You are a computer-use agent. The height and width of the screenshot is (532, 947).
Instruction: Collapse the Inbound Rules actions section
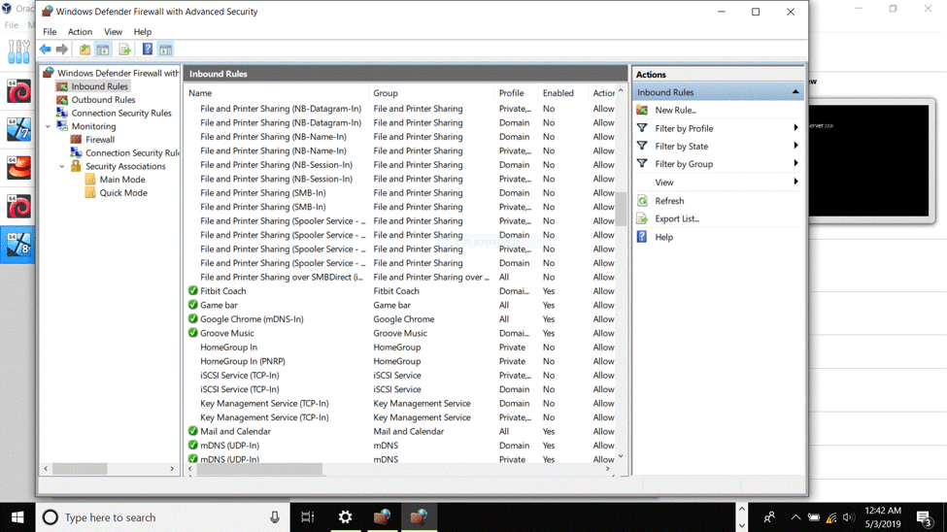coord(795,92)
